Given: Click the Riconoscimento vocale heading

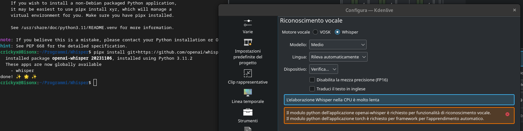Looking at the screenshot, I should pyautogui.click(x=311, y=21).
